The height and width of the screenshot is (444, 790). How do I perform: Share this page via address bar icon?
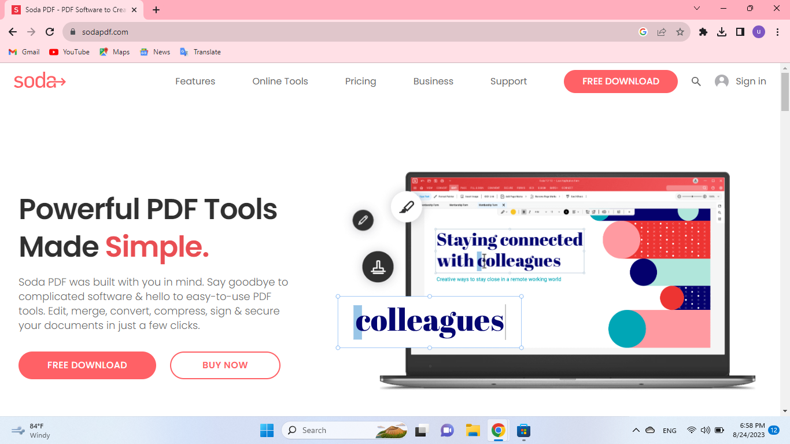[x=662, y=32]
